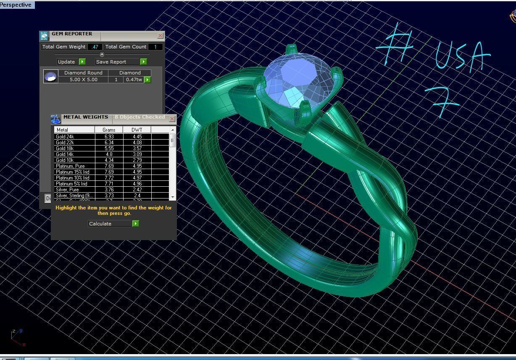Click the green arrow next to Save Report
The height and width of the screenshot is (360, 516).
point(143,61)
